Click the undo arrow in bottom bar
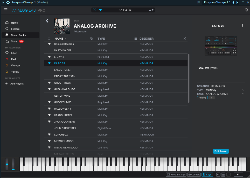This screenshot has width=250, height=178. click(218, 175)
